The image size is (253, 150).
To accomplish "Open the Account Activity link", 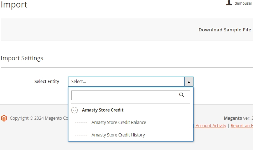I will point(211,126).
